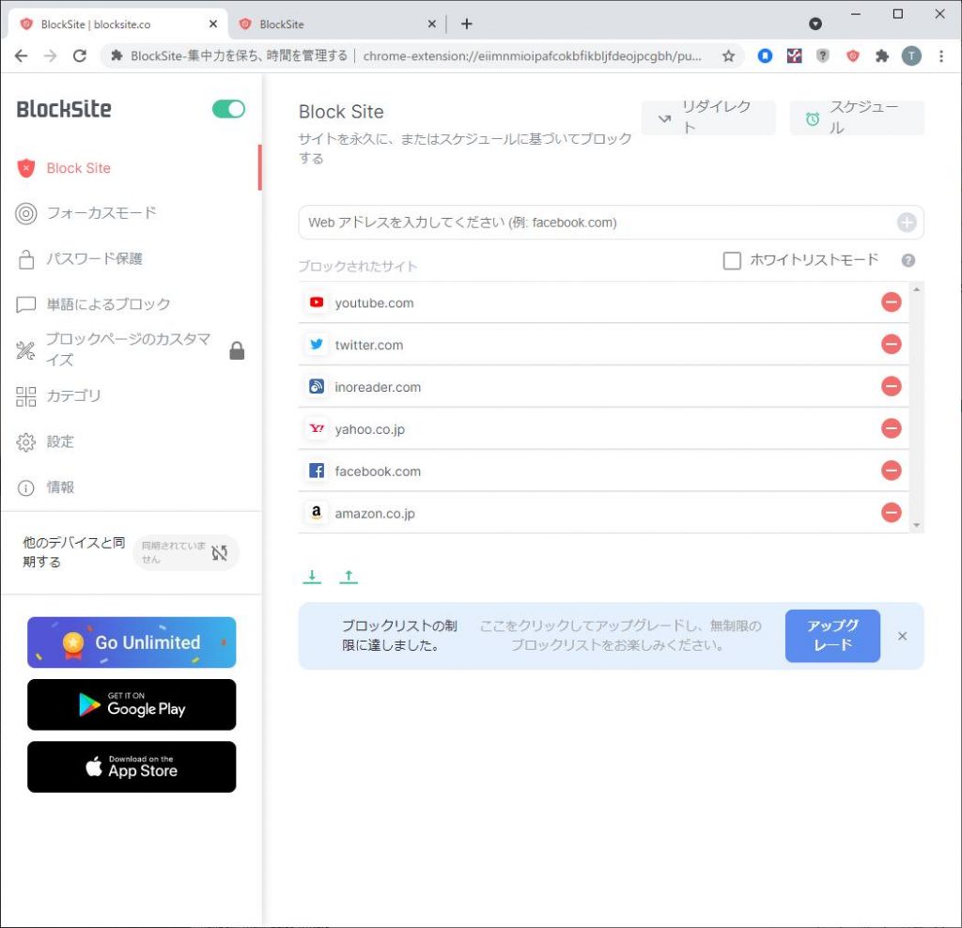Image resolution: width=962 pixels, height=928 pixels.
Task: Click the アップグレード button
Action: [832, 636]
